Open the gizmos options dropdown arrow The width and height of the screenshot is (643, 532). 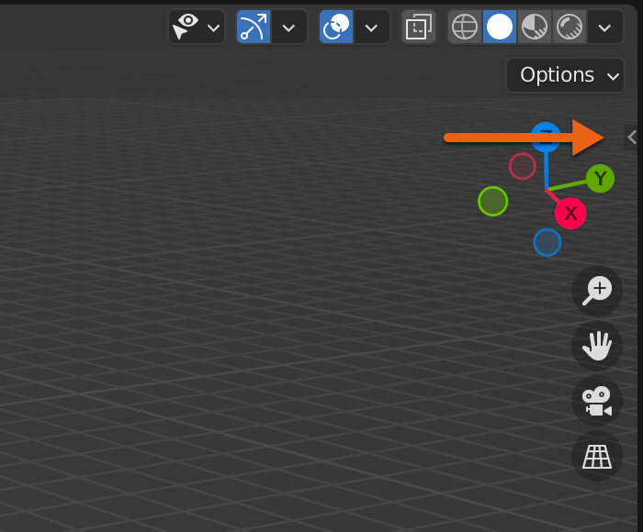click(x=289, y=28)
